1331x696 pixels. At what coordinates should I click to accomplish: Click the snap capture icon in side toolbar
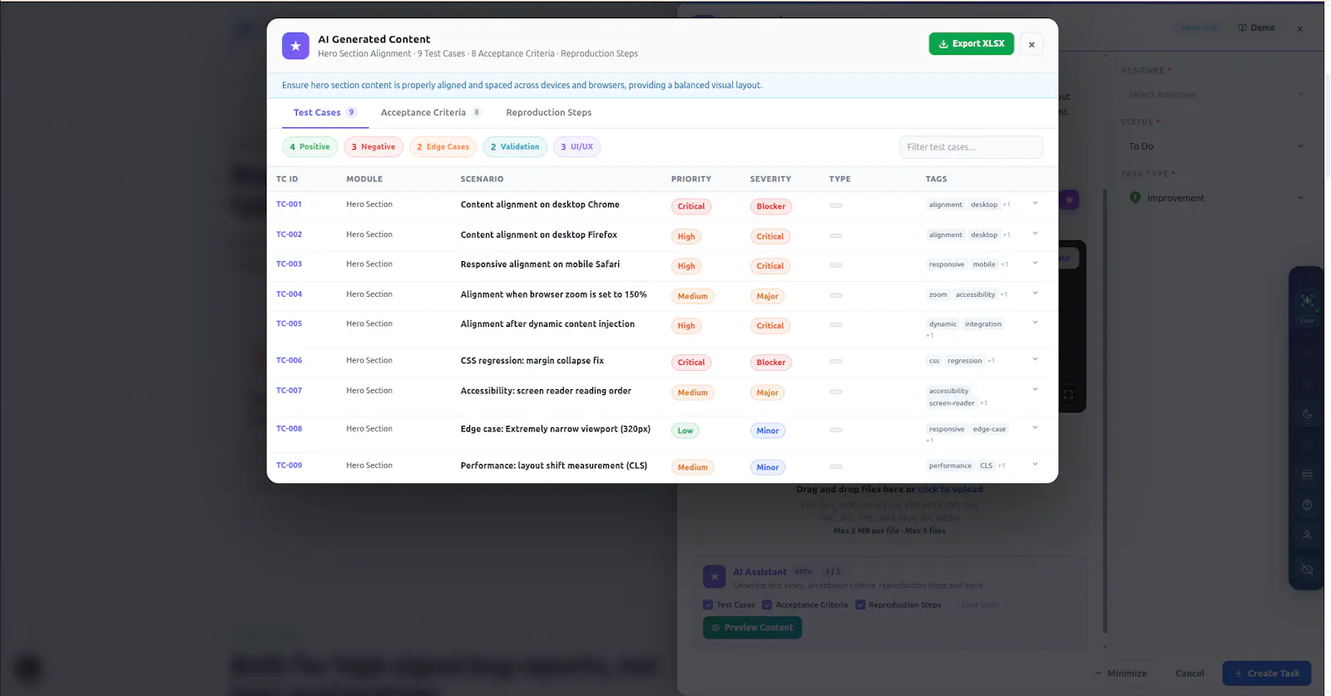(1307, 301)
